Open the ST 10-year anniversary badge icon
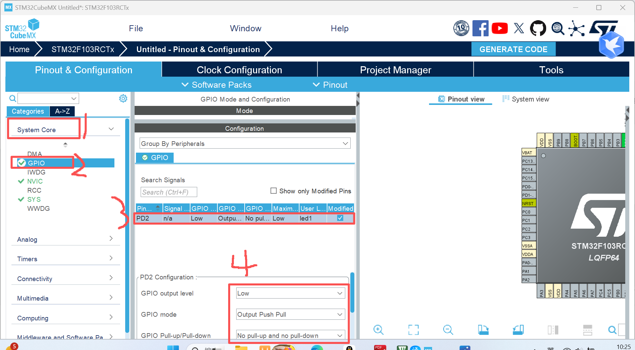This screenshot has height=350, width=635. pyautogui.click(x=461, y=28)
